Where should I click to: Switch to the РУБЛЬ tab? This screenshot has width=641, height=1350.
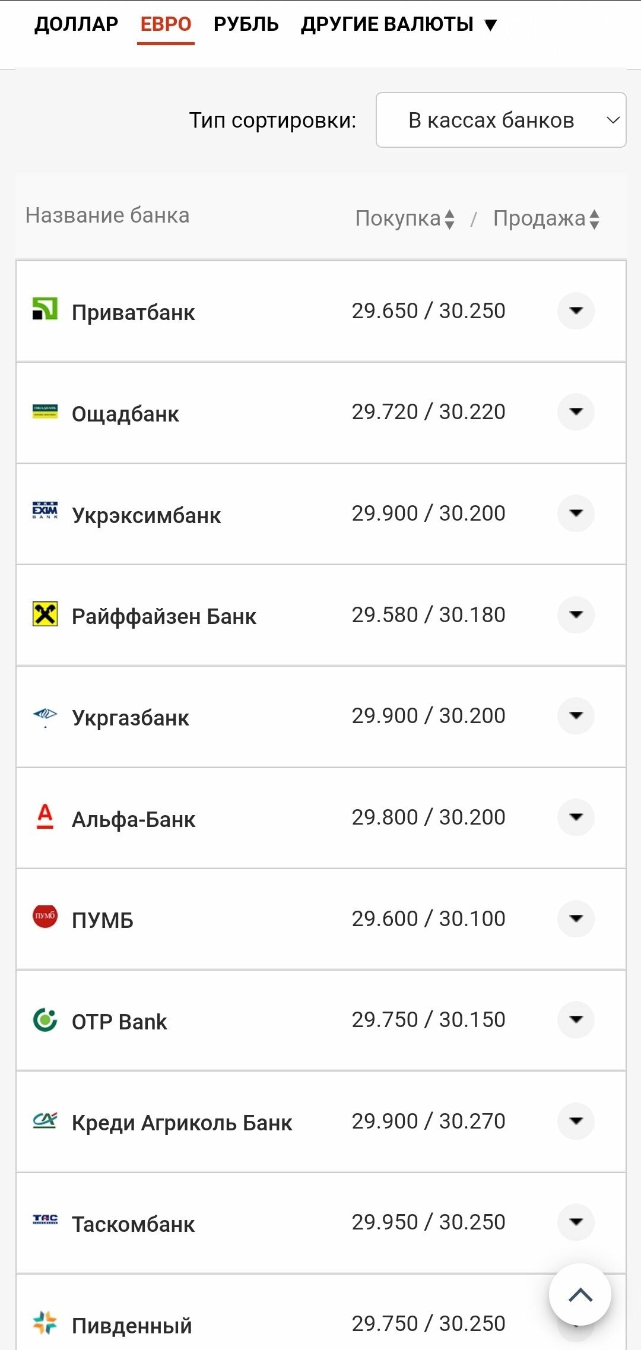coord(246,24)
